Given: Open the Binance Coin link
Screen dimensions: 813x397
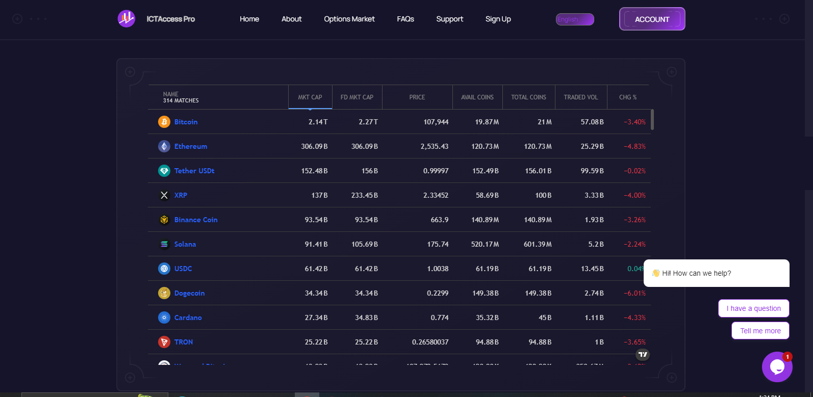Looking at the screenshot, I should 196,220.
